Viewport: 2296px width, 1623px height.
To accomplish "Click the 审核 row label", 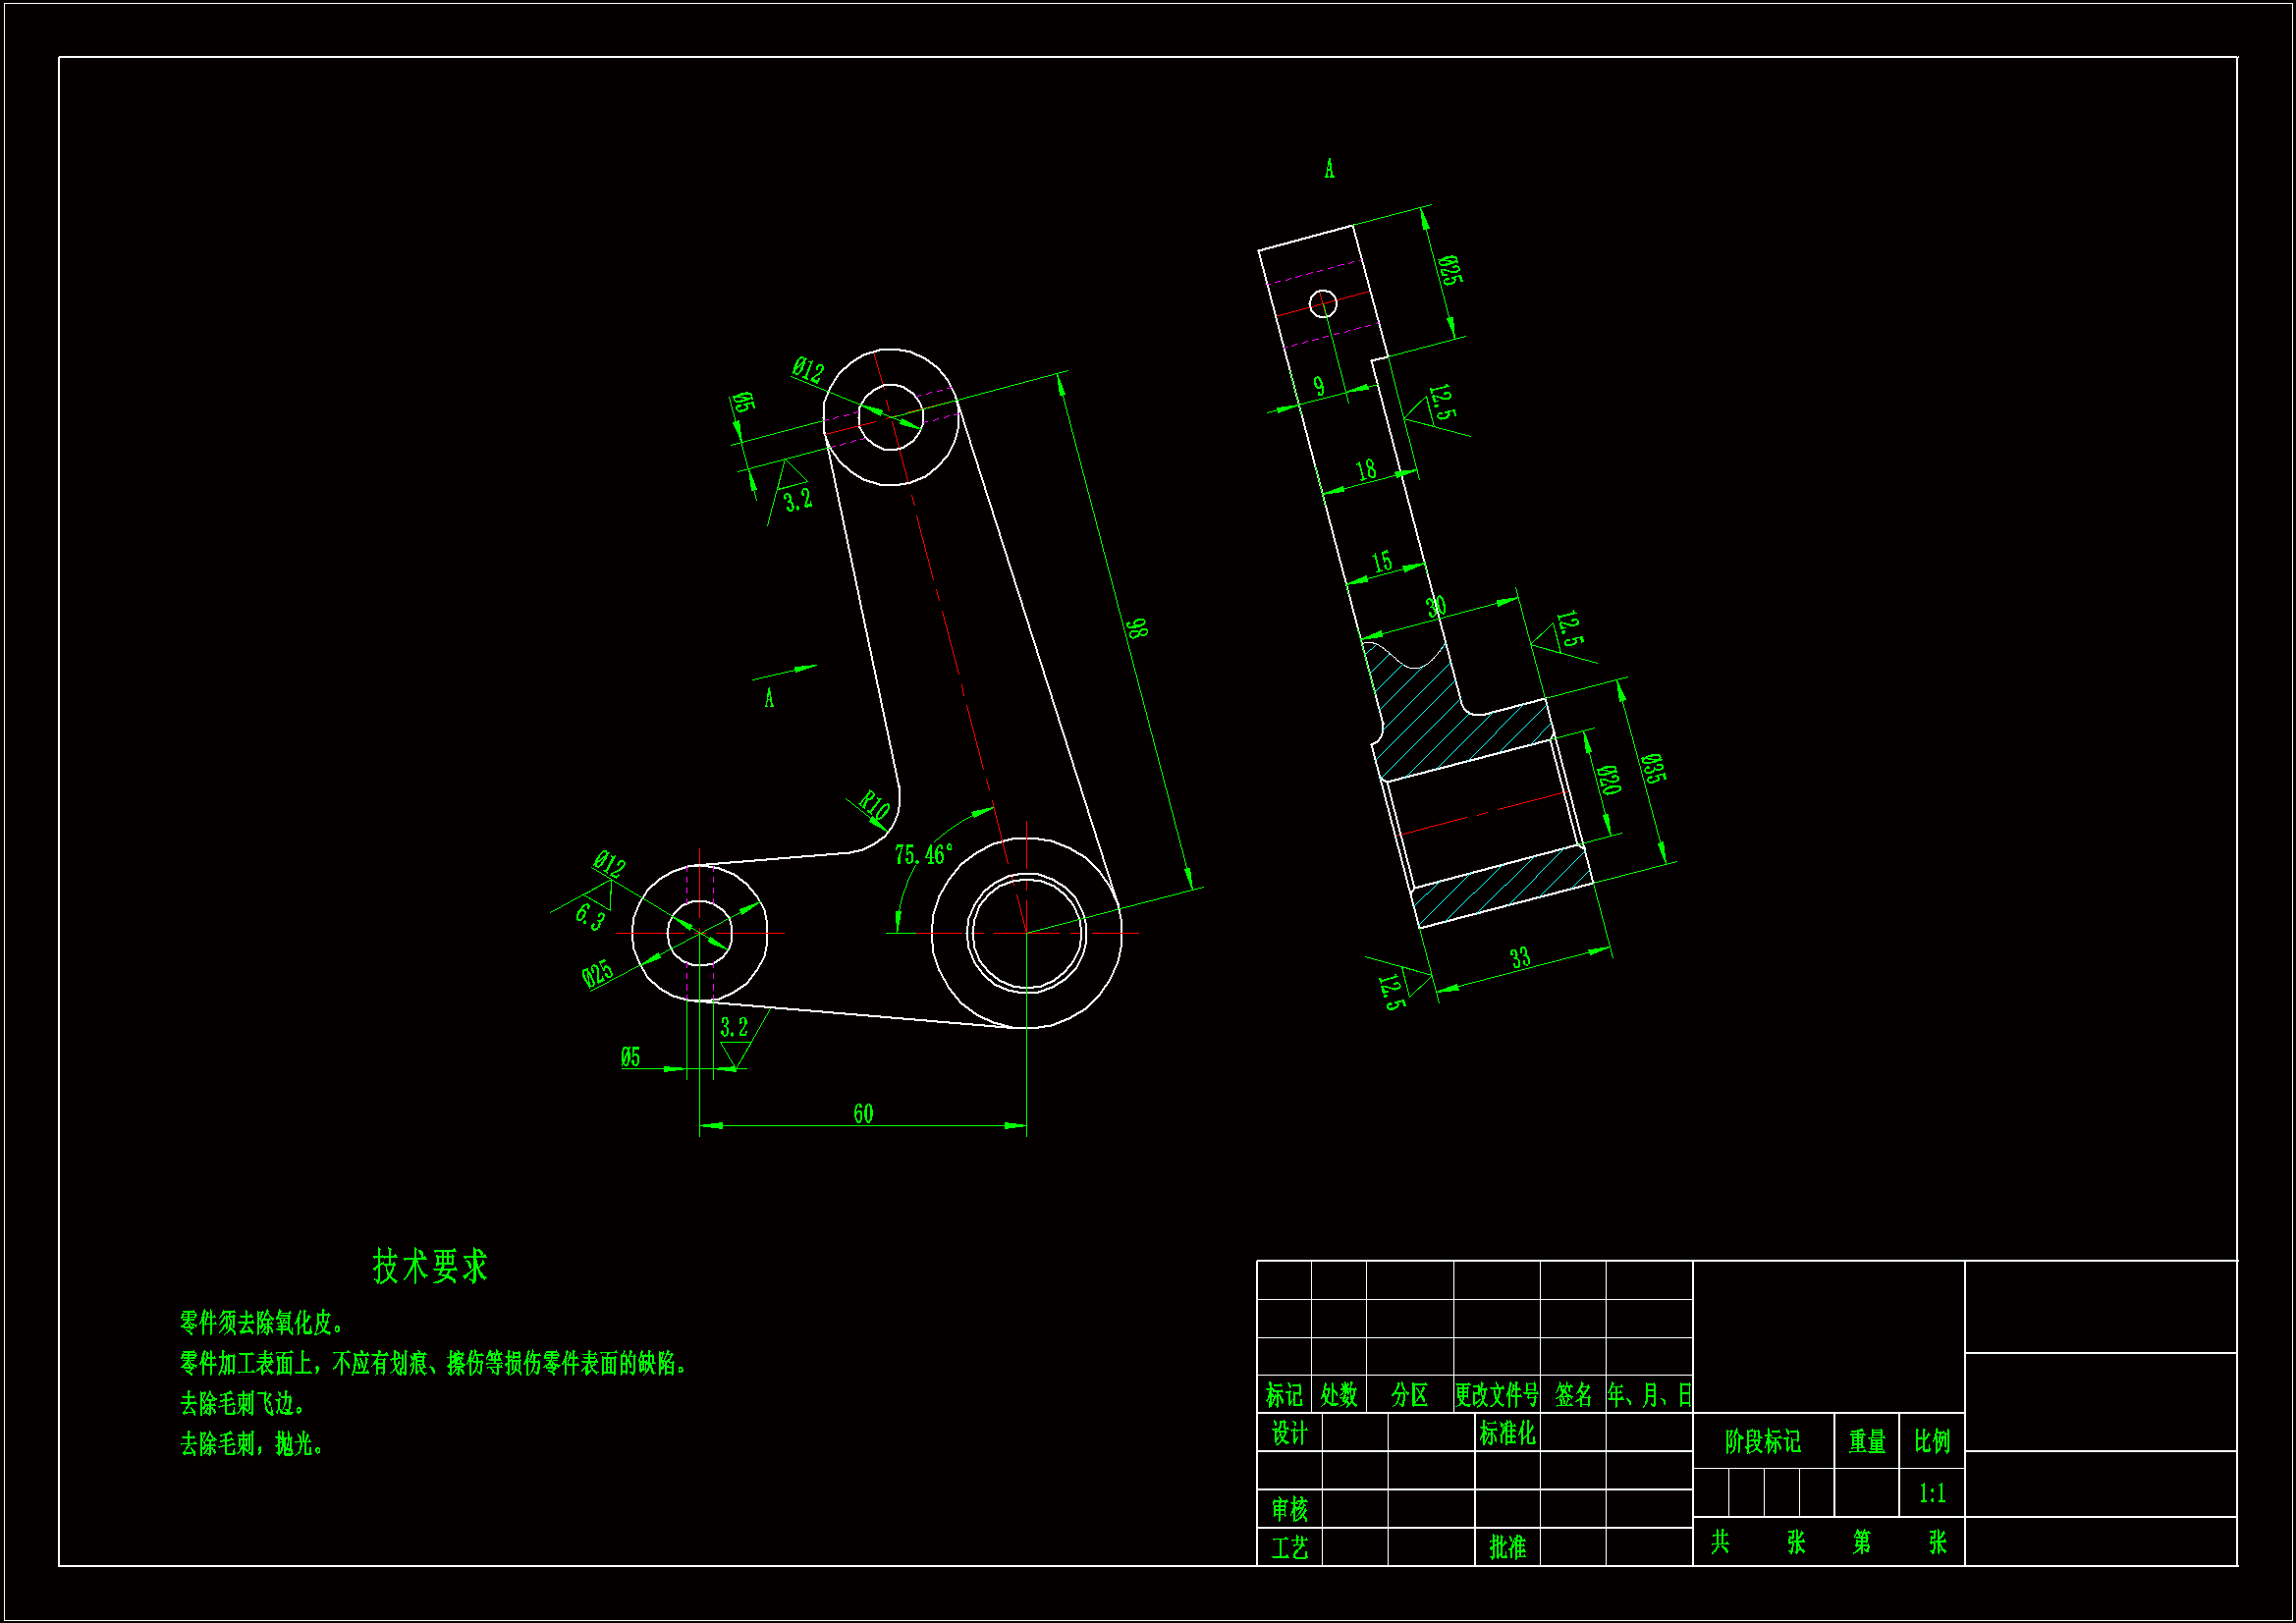I will point(1289,1508).
